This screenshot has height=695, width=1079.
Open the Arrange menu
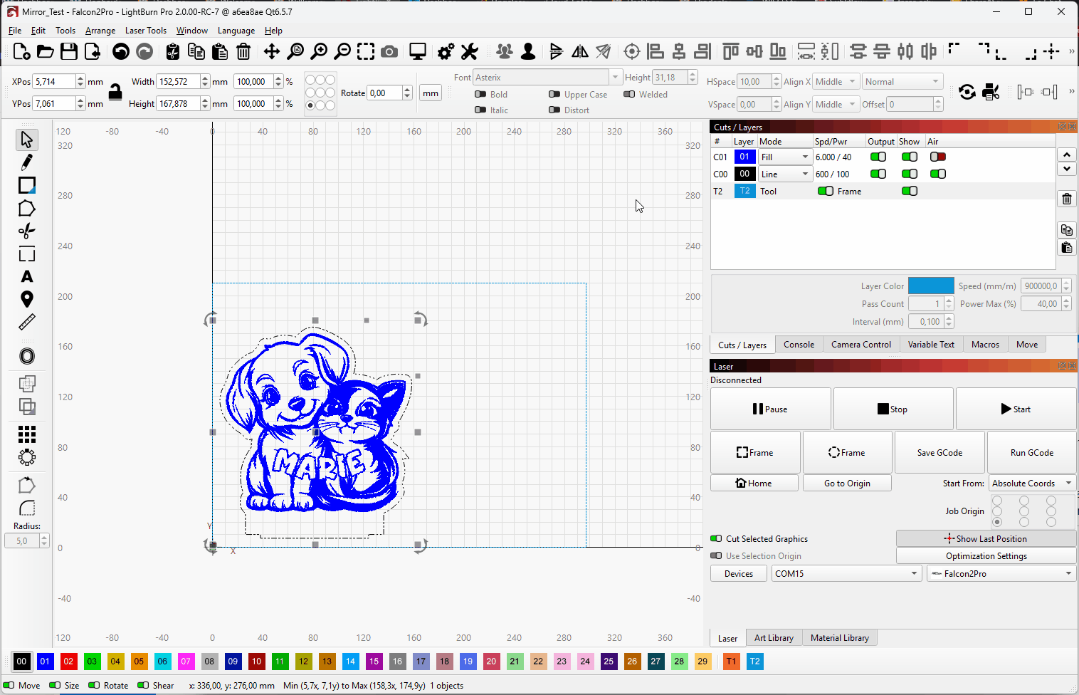click(x=100, y=31)
